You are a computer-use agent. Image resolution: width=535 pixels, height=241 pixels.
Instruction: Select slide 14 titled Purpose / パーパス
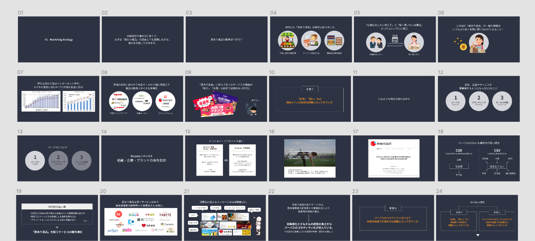pyautogui.click(x=142, y=158)
